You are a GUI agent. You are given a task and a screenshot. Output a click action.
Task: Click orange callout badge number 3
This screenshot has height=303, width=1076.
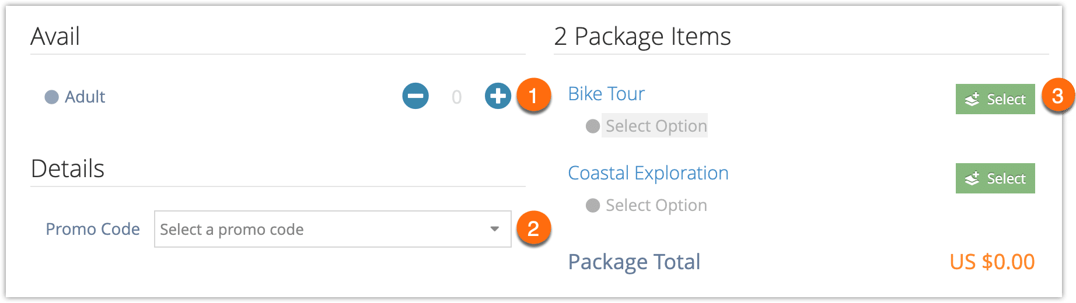[x=1057, y=96]
